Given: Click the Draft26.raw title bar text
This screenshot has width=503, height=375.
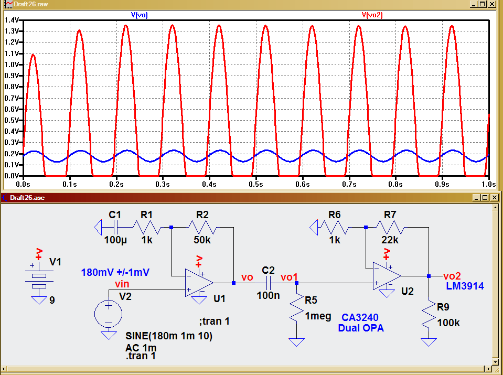Looking at the screenshot, I should (x=30, y=4).
